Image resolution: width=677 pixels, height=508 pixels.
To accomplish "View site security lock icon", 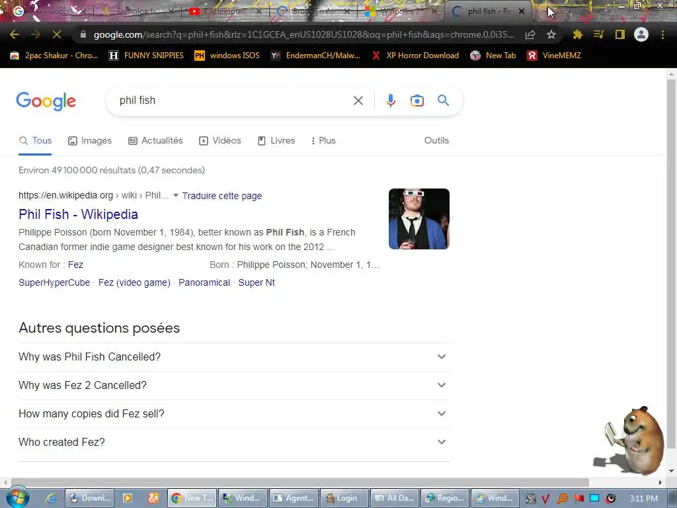I will [x=83, y=34].
